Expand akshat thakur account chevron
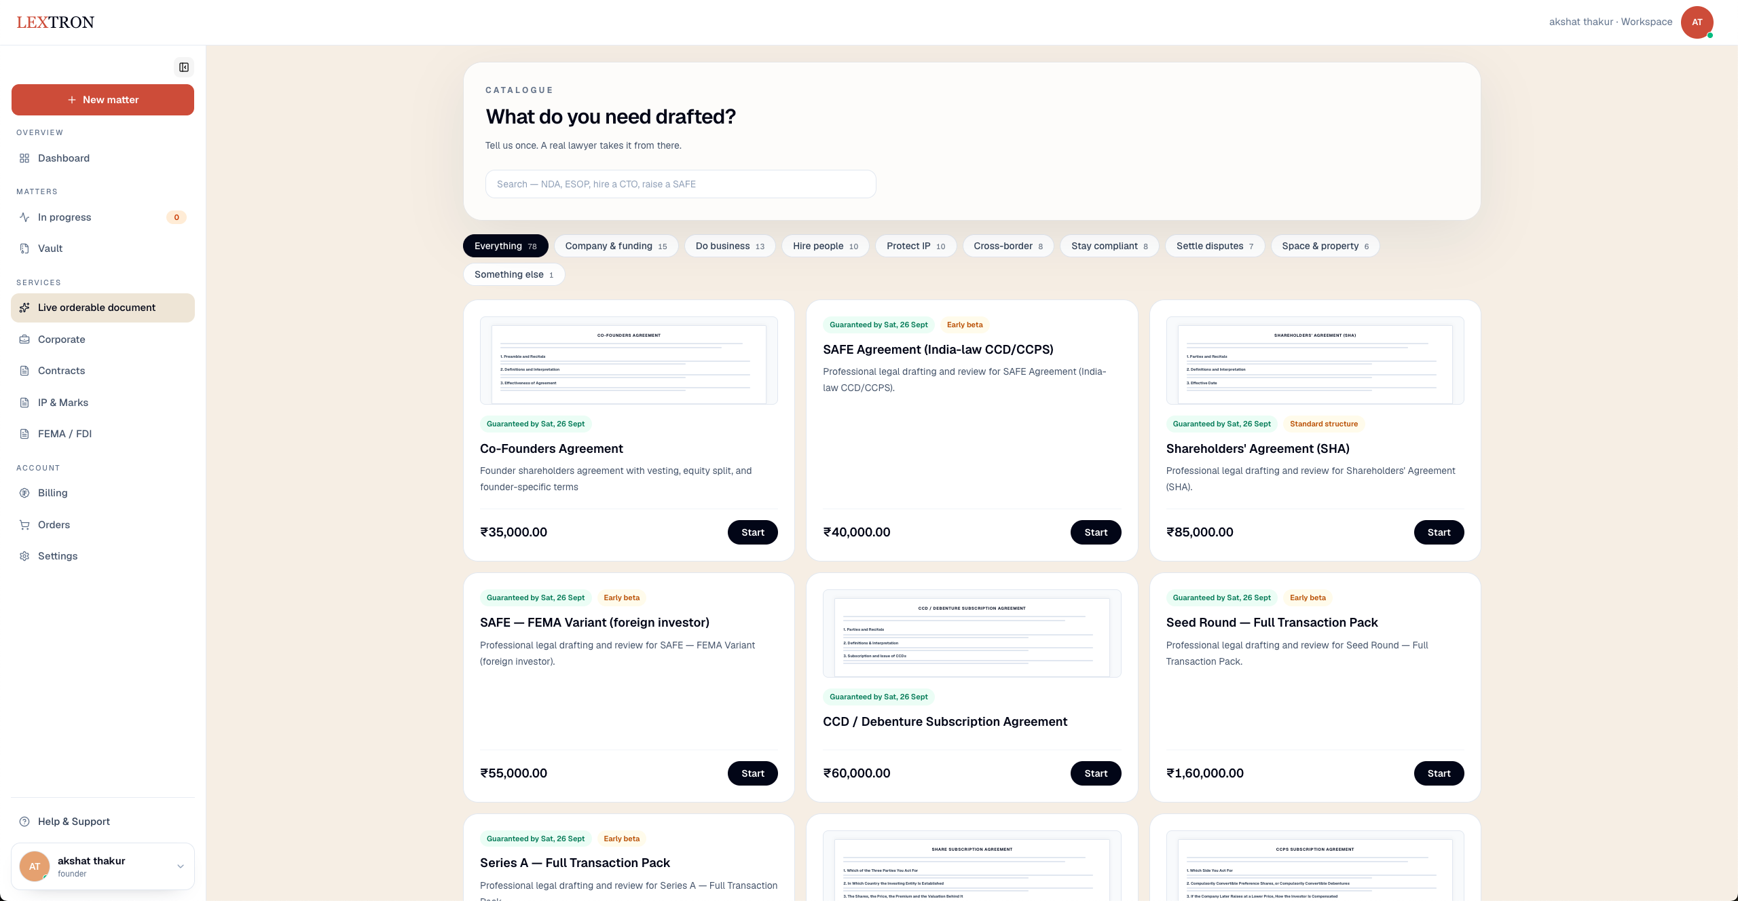The image size is (1738, 901). click(x=181, y=866)
